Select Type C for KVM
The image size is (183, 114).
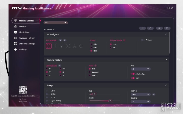pyautogui.click(x=90, y=75)
